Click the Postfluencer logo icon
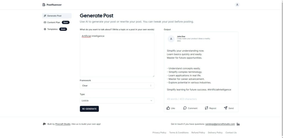Viewport: 283px width, 138px height. point(44,5)
